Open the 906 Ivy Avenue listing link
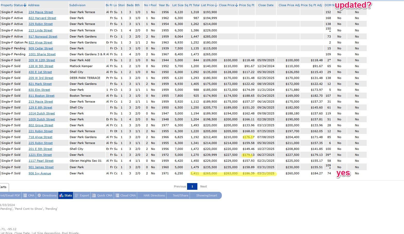The image size is (404, 234). pos(40,173)
